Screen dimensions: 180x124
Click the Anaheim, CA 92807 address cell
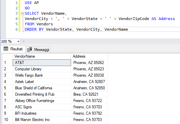(x=89, y=82)
